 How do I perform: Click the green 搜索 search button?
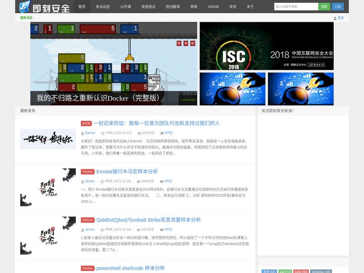(324, 7)
